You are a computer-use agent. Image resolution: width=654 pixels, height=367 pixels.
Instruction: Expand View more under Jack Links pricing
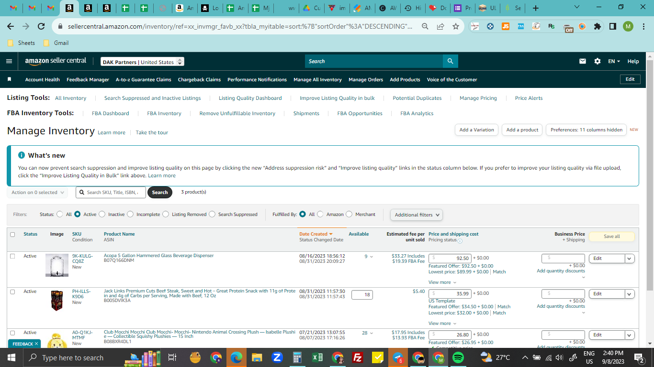point(442,324)
